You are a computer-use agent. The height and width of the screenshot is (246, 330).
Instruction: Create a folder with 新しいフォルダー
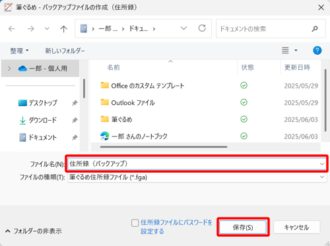tap(65, 51)
